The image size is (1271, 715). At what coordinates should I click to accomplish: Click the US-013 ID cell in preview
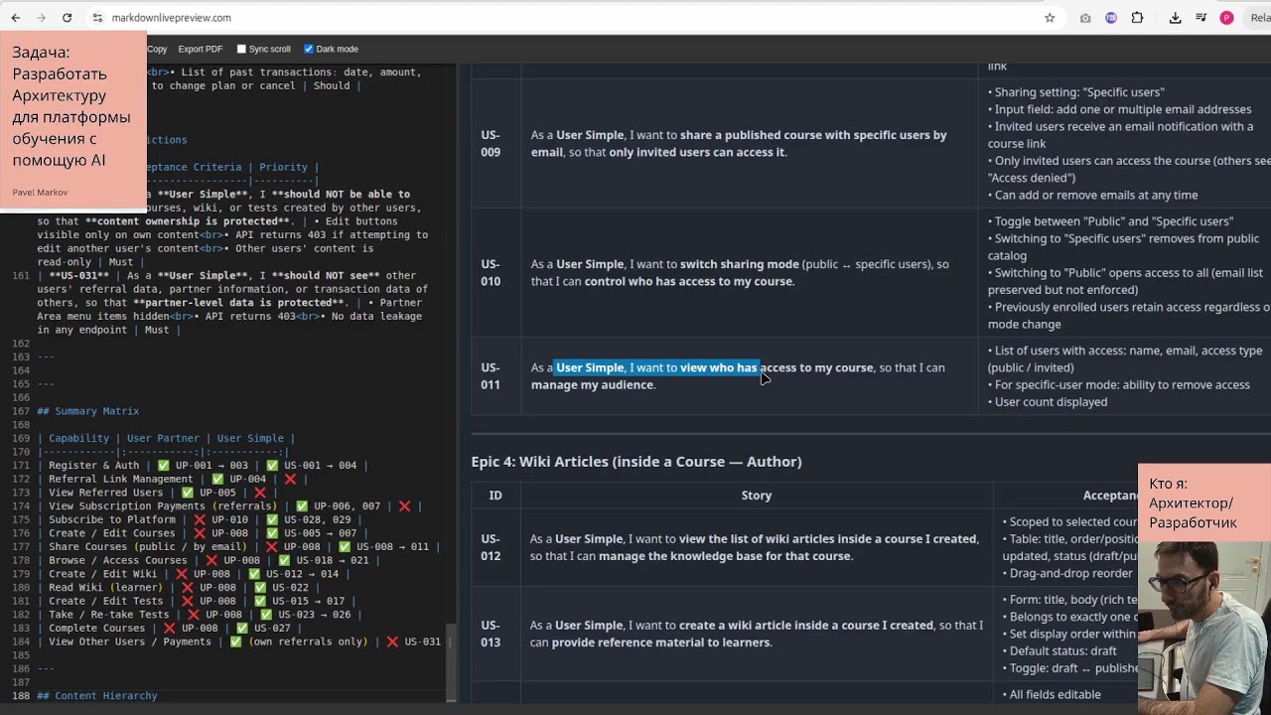click(494, 634)
